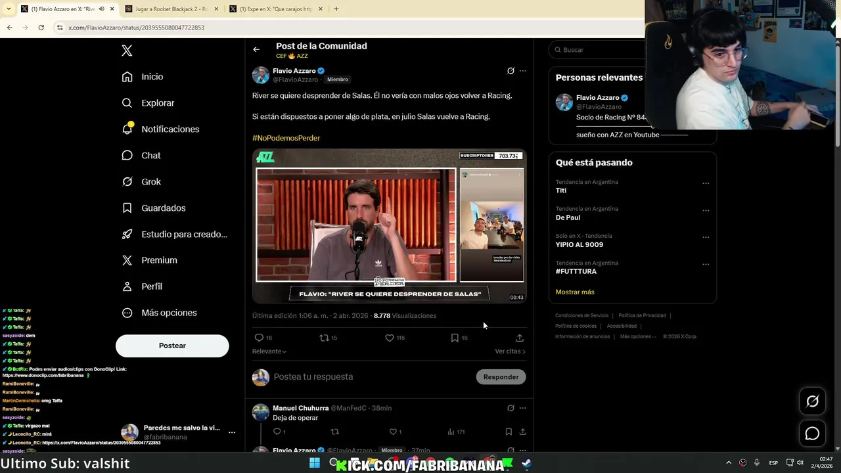Share the main post

pos(520,338)
